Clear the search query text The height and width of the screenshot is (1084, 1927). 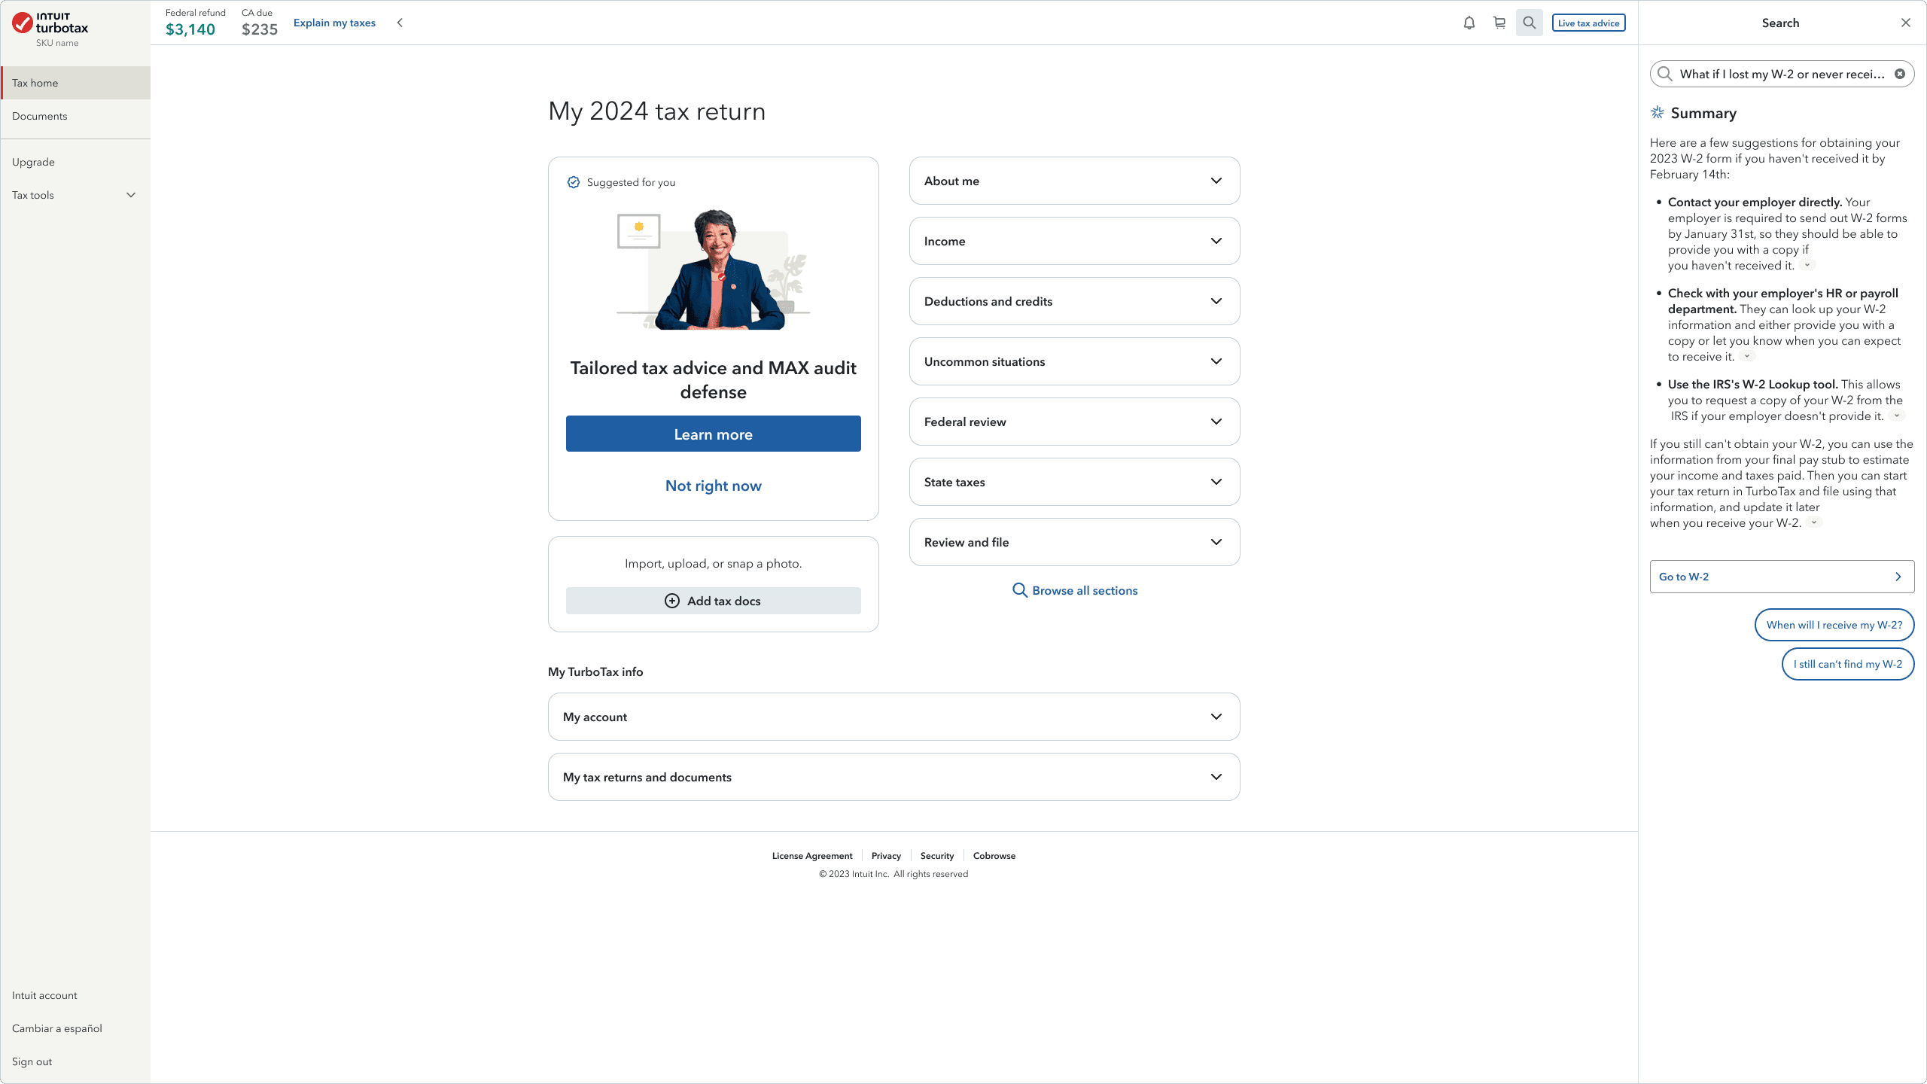(x=1900, y=74)
